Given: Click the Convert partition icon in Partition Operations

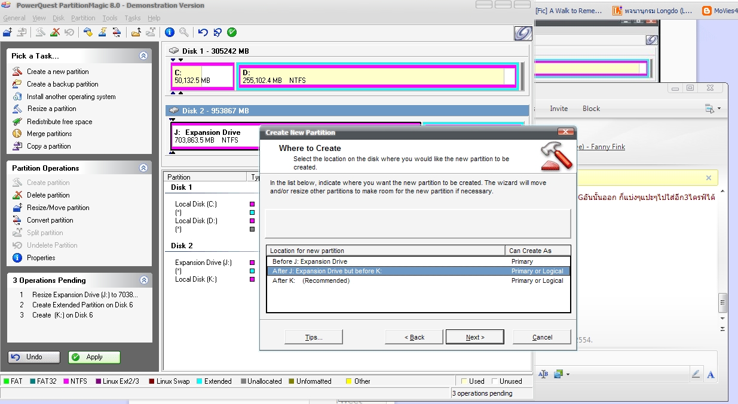Looking at the screenshot, I should (17, 220).
